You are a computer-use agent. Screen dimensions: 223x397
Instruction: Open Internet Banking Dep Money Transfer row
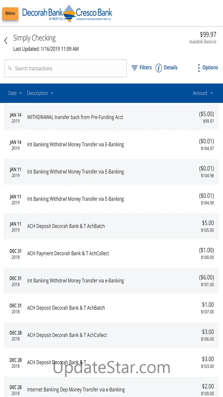76,390
